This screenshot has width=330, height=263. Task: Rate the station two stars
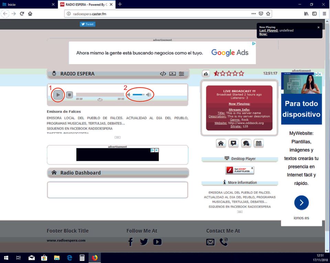[223, 73]
